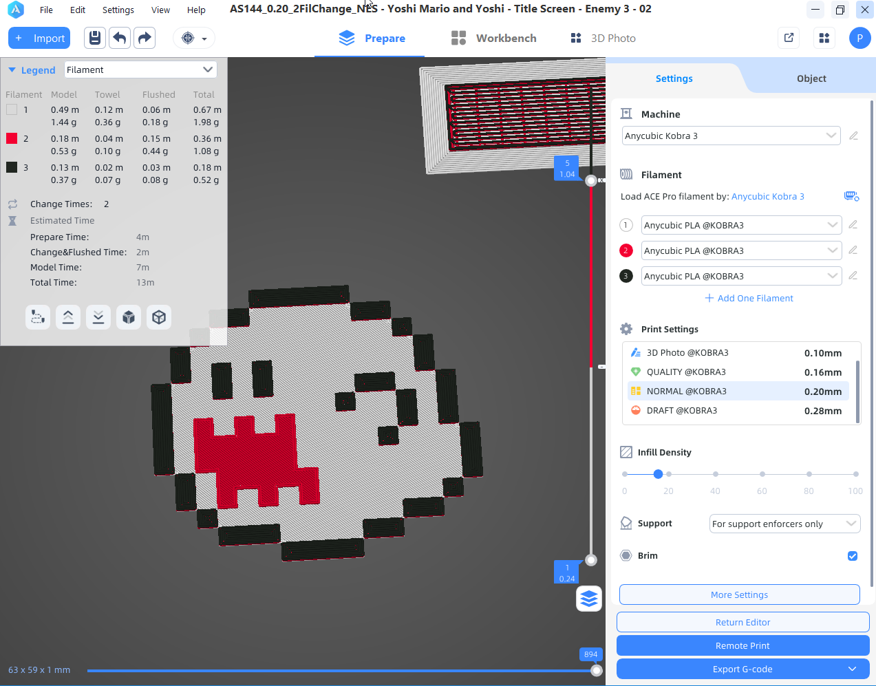This screenshot has height=686, width=876.
Task: Click the Remote Print button
Action: point(743,645)
